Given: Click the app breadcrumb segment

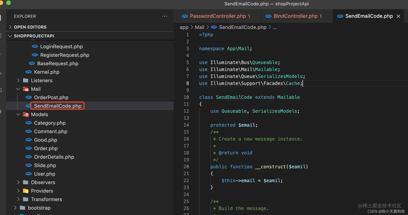Looking at the screenshot, I should [x=184, y=27].
